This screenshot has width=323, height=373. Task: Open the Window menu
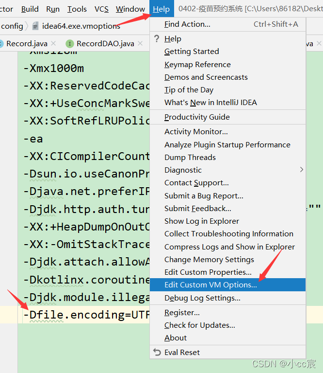130,9
